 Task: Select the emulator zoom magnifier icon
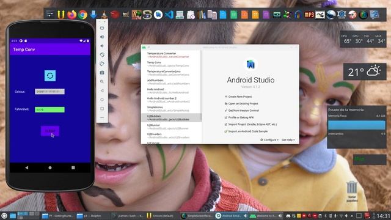(x=102, y=81)
